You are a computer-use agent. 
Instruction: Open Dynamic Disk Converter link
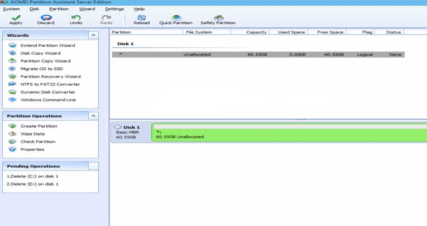(x=48, y=92)
